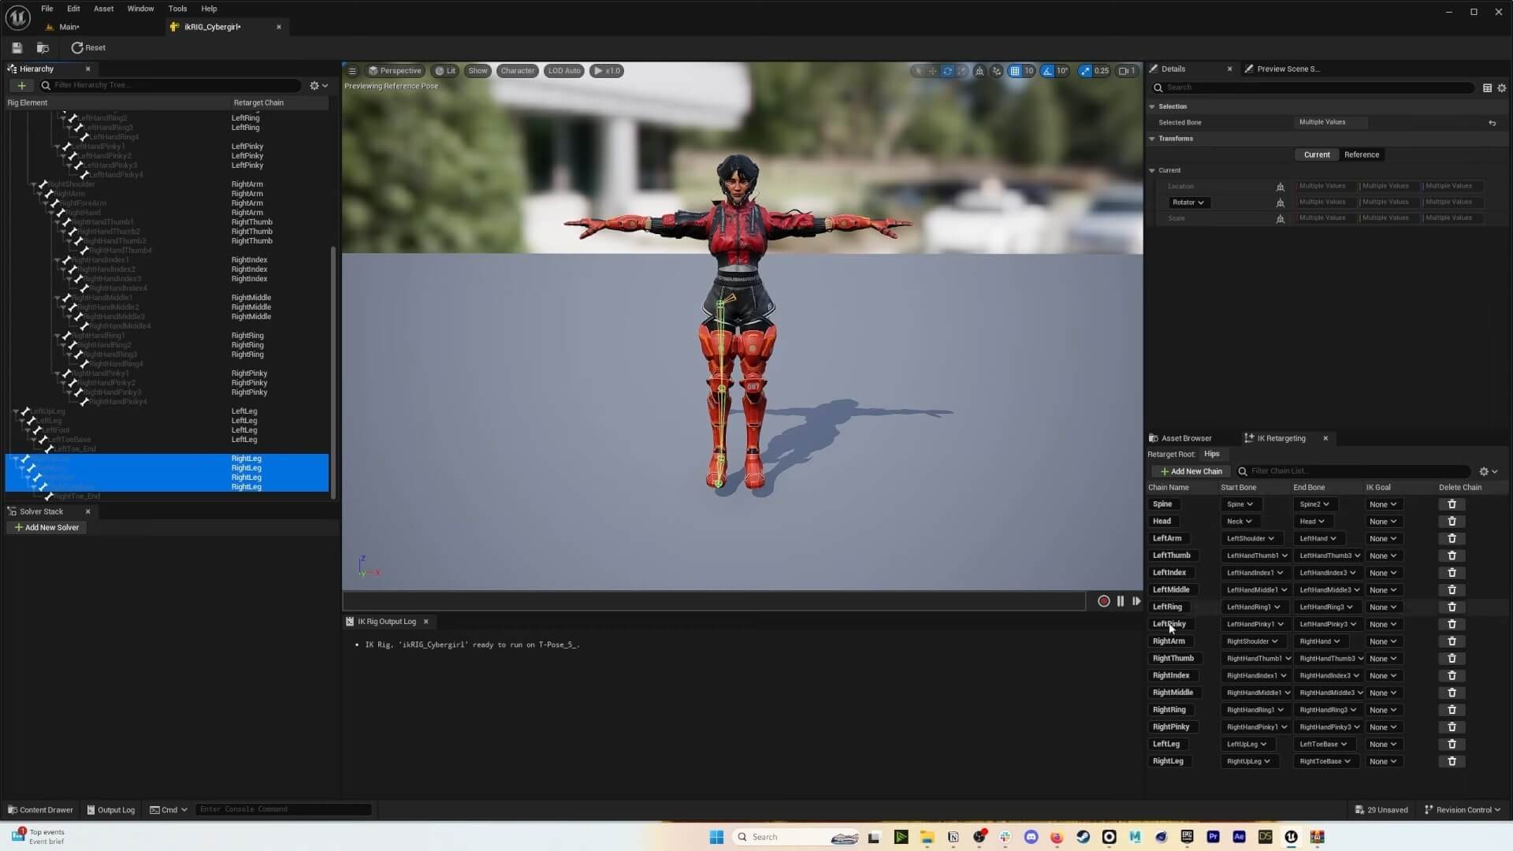
Task: Select the Rotate transform tool in viewport toolbar
Action: (x=947, y=70)
